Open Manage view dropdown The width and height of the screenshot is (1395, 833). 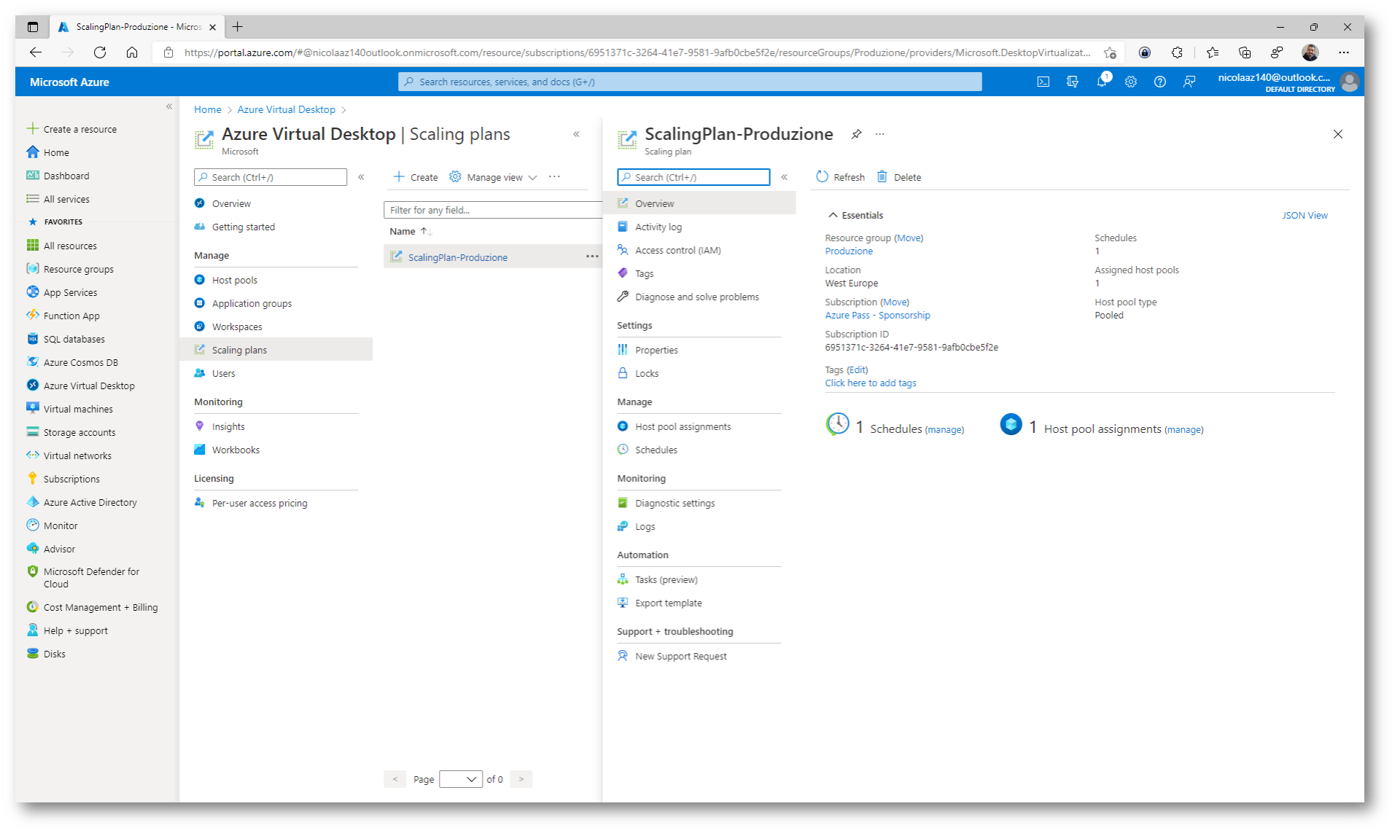[494, 177]
